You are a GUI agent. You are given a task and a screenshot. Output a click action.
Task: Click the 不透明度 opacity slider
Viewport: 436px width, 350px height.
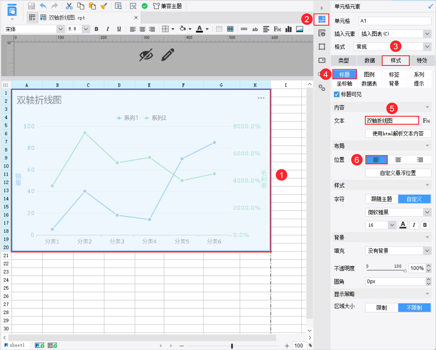point(386,270)
